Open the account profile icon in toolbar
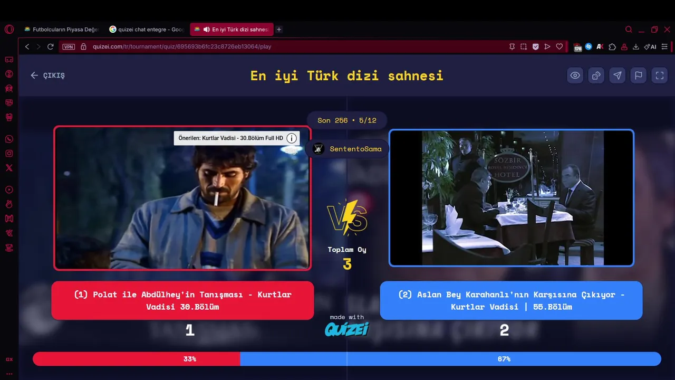This screenshot has height=380, width=675. tap(624, 46)
